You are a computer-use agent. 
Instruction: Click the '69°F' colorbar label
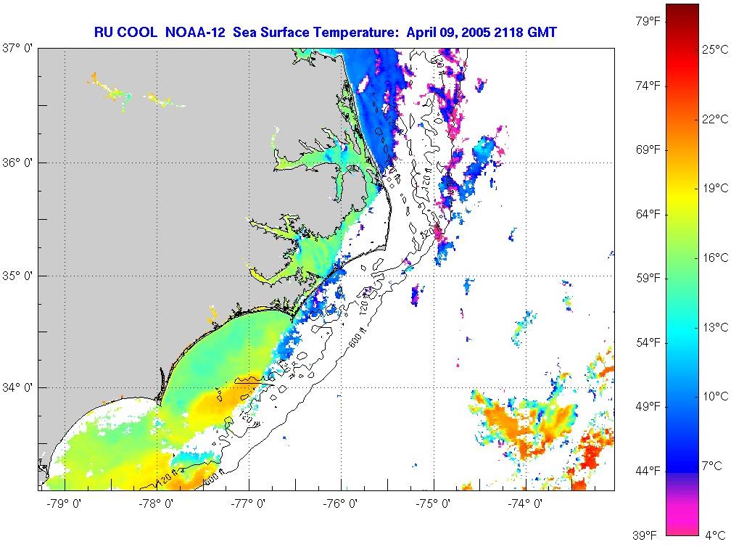tap(648, 149)
